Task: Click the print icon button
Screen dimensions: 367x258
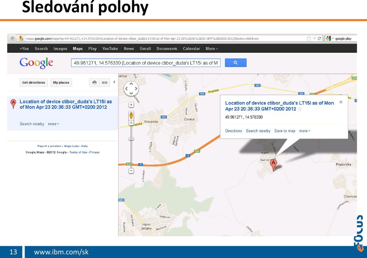Action: (94, 82)
